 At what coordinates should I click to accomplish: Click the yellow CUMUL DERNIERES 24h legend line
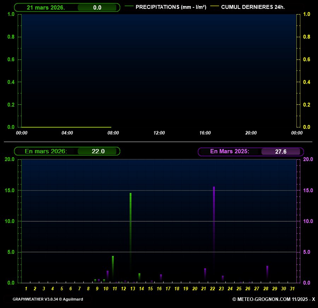pos(214,7)
